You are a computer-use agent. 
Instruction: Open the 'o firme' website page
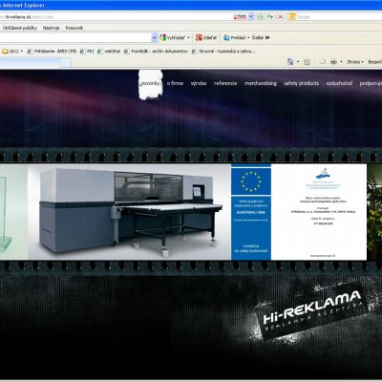click(175, 83)
